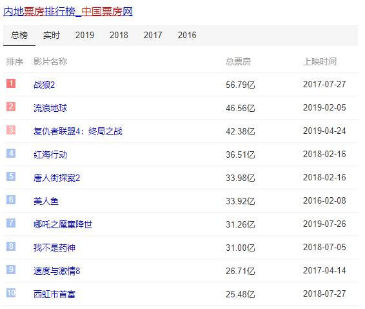Click the release date 2019-02-05
Image resolution: width=365 pixels, height=309 pixels.
click(x=324, y=107)
